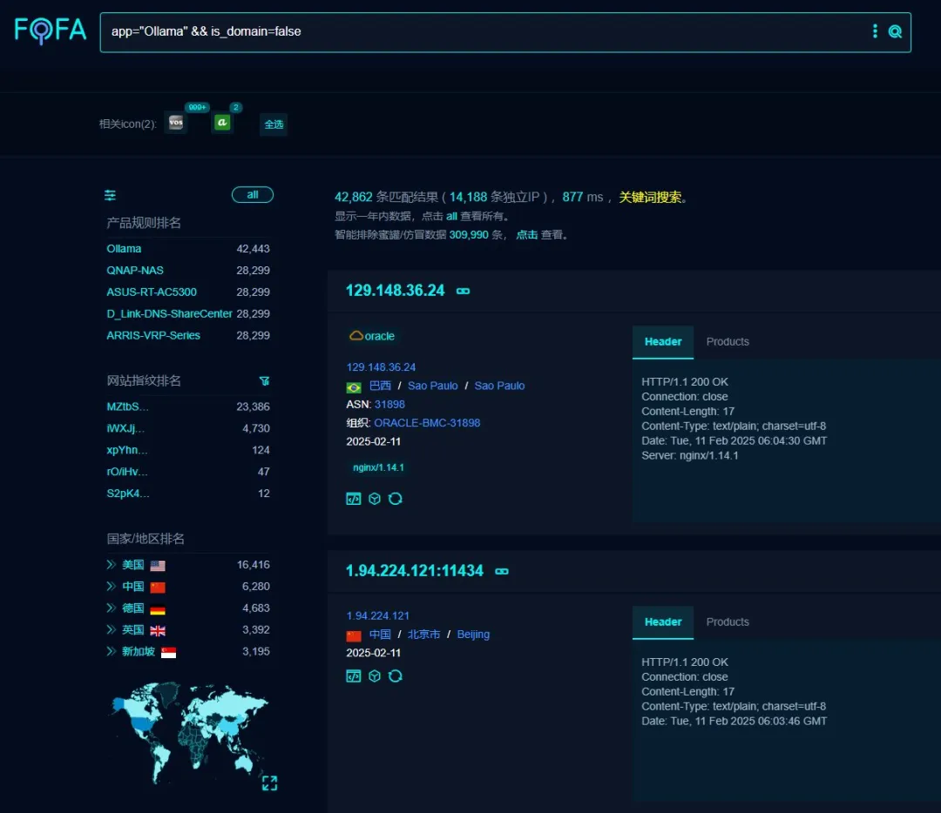Screen dimensions: 941x813
Task: Open source code icon for 129.148.36.24 result
Action: click(x=353, y=499)
